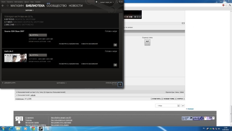Click the video player widescreen mode icon
The width and height of the screenshot is (232, 131).
click(x=137, y=17)
